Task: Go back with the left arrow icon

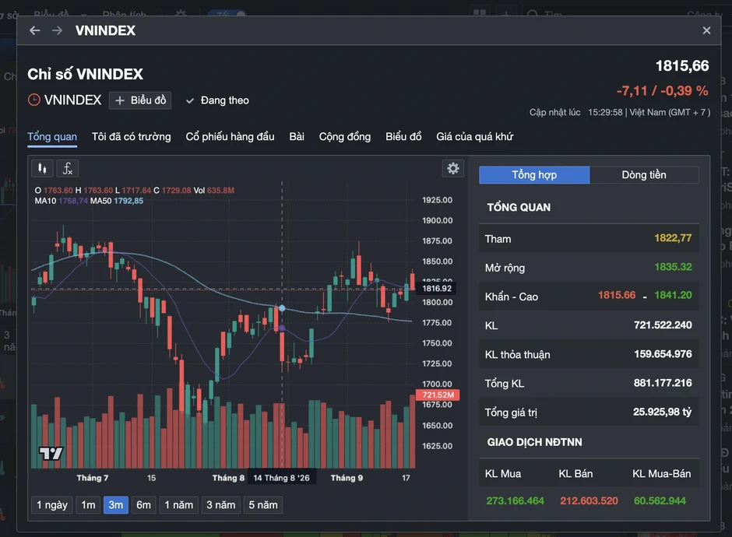Action: pos(34,31)
